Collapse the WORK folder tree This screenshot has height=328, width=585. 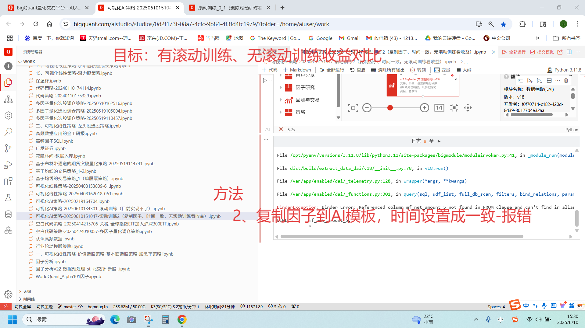20,62
